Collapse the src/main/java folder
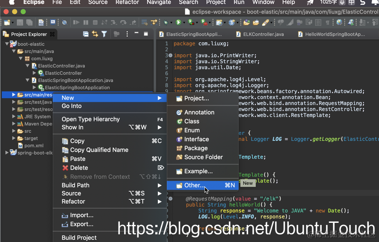The width and height of the screenshot is (379, 242). click(x=14, y=51)
